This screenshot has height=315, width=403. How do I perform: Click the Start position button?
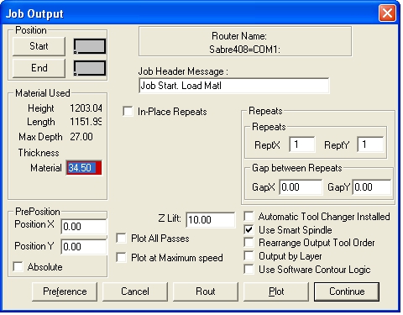click(x=39, y=46)
